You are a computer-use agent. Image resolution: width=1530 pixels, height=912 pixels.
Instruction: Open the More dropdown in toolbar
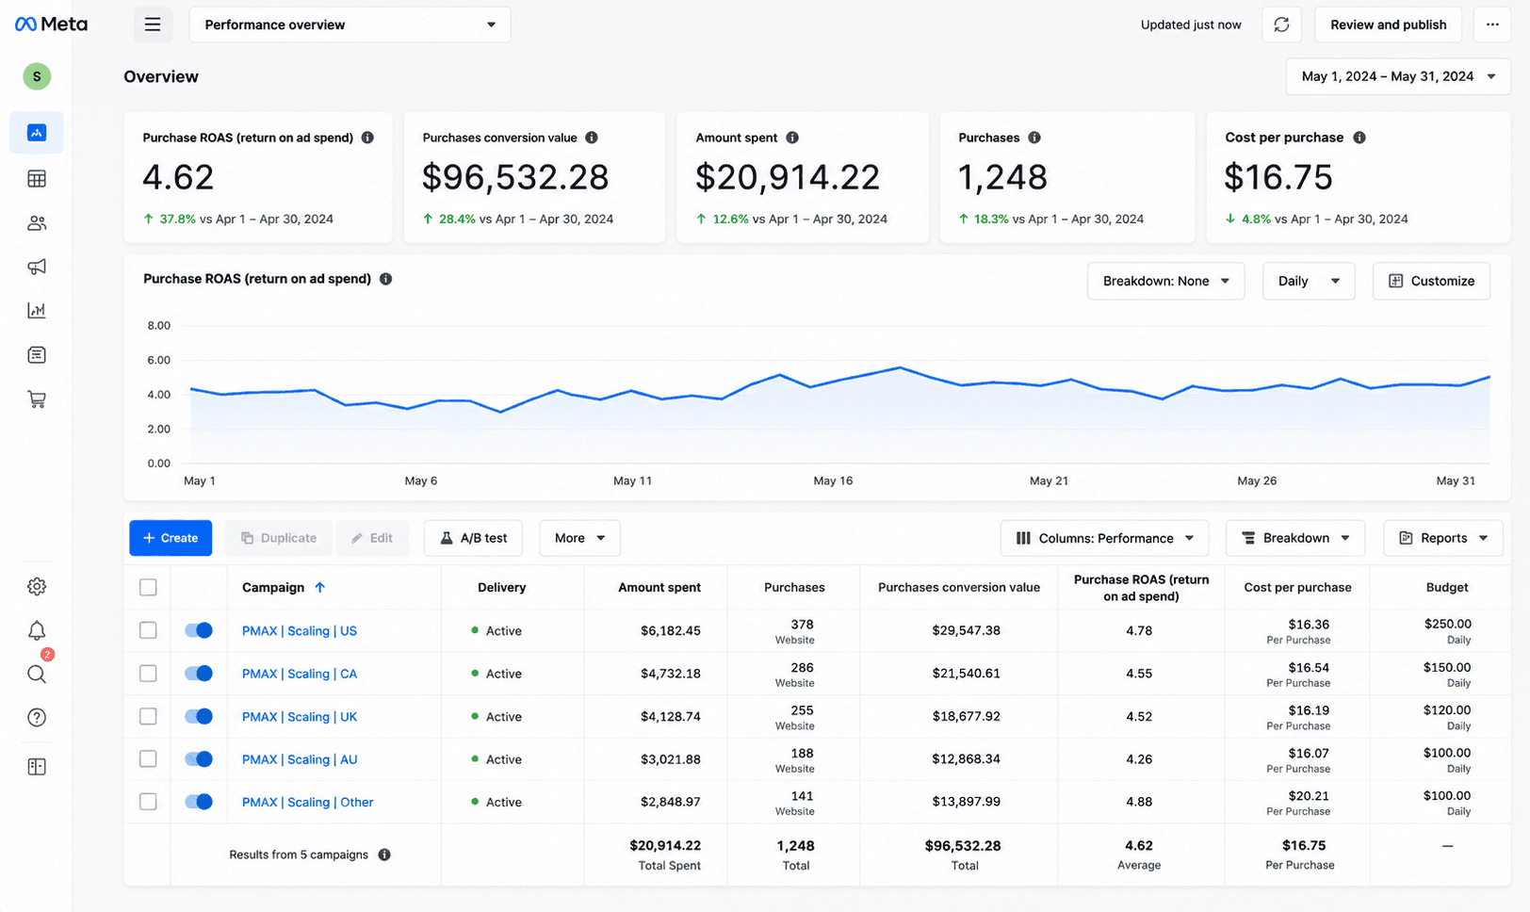point(579,538)
